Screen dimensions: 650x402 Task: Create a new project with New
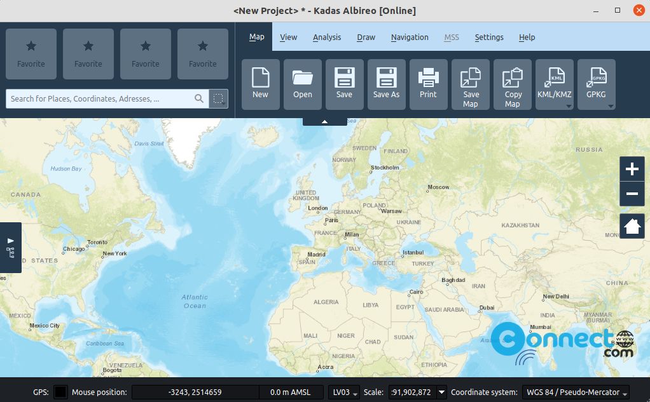point(260,84)
